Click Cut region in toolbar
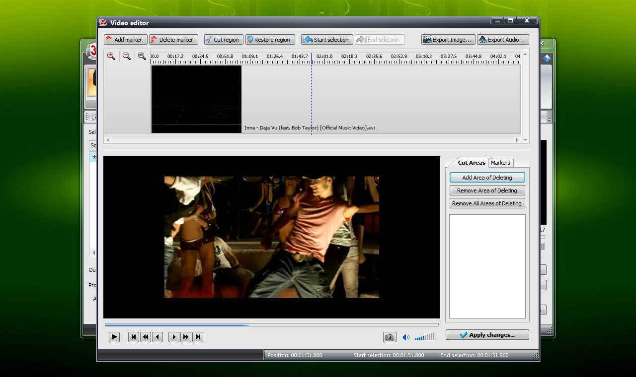The width and height of the screenshot is (636, 377). tap(224, 40)
